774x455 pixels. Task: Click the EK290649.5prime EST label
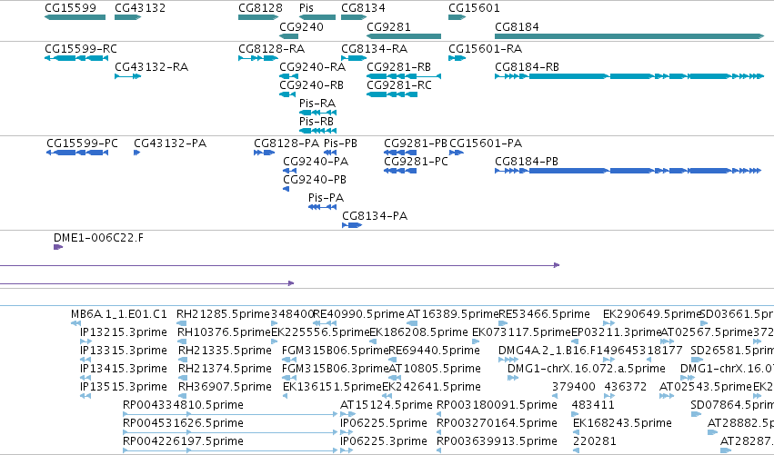(652, 314)
